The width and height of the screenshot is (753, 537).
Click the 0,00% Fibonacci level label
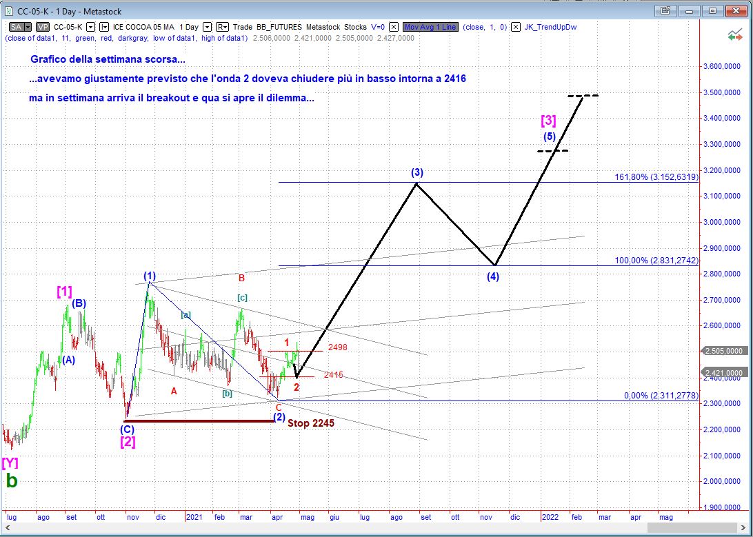click(x=661, y=396)
